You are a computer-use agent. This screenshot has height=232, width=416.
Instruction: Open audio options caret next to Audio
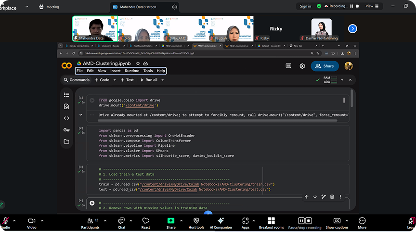click(x=14, y=220)
